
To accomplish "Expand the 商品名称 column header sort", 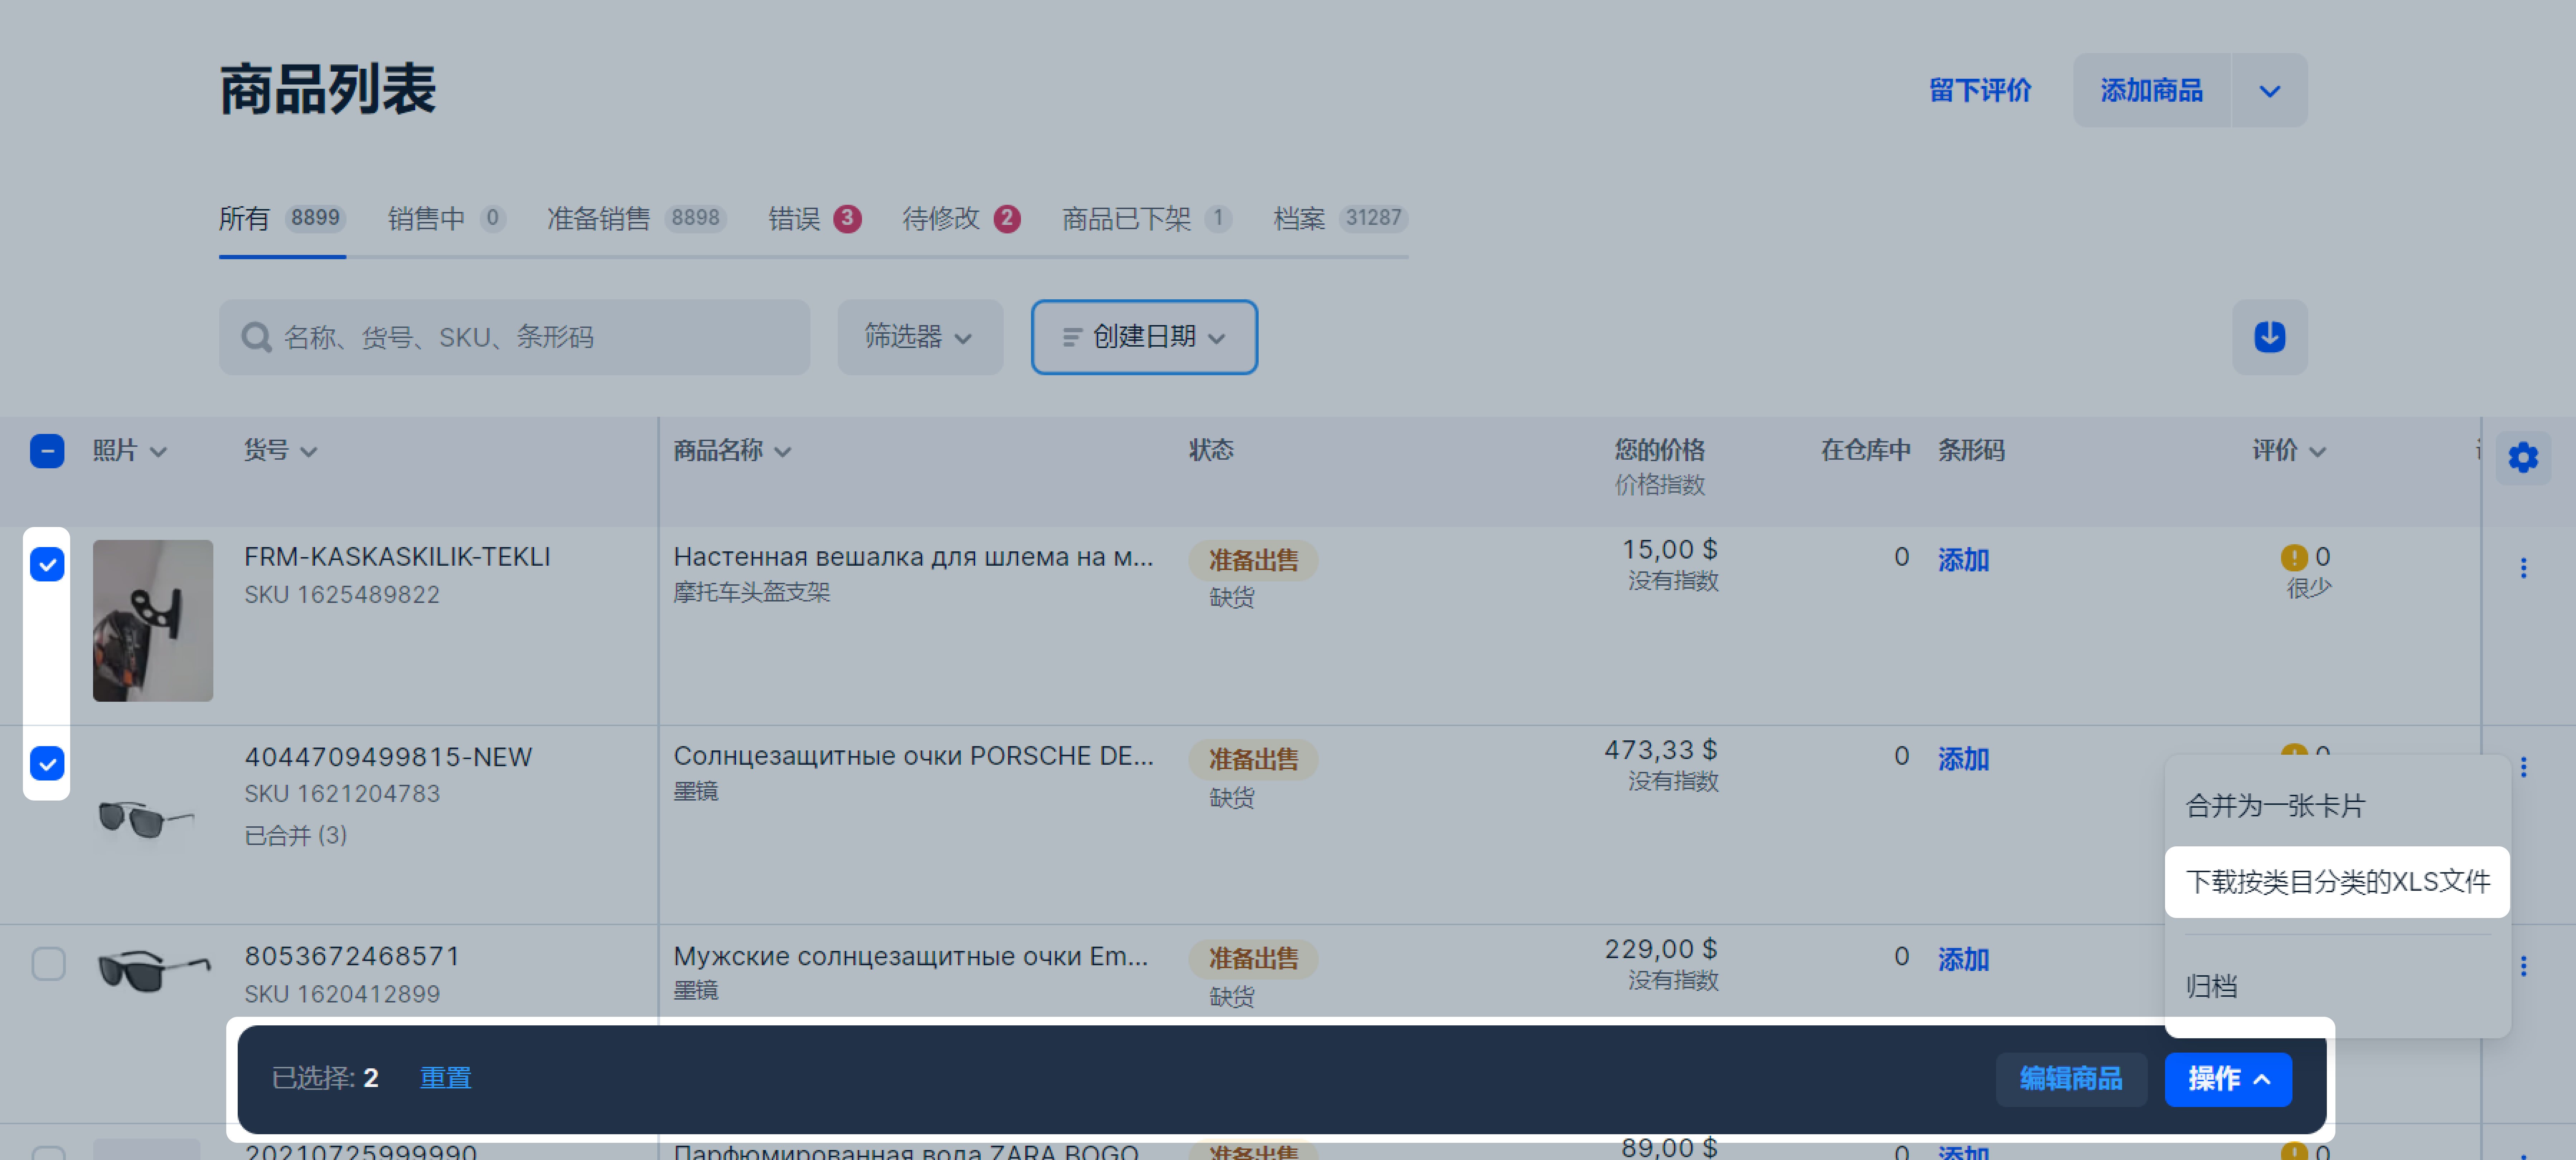I will (x=783, y=452).
